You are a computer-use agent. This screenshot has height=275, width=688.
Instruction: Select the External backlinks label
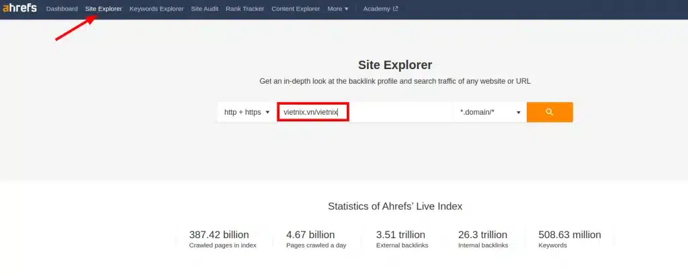click(x=402, y=245)
